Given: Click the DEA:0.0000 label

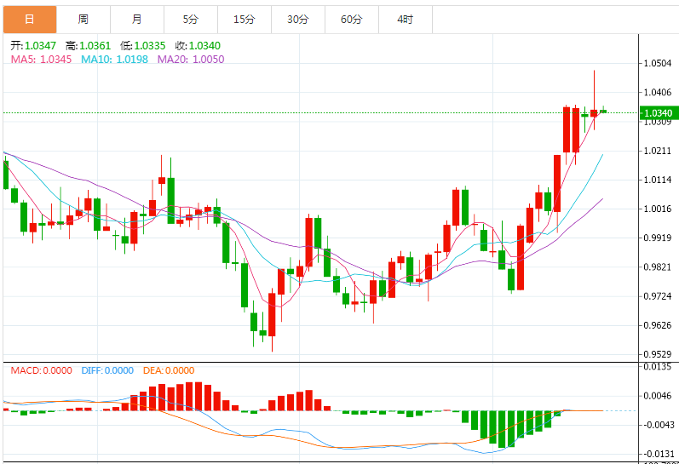Looking at the screenshot, I should (169, 370).
